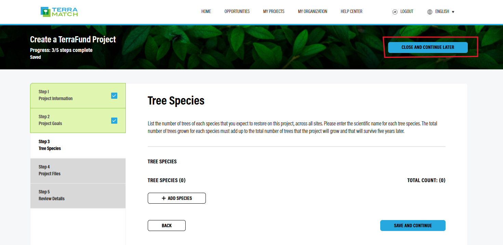The width and height of the screenshot is (503, 245).
Task: Select MY ORGANIZATION from the navigation
Action: coord(312,11)
